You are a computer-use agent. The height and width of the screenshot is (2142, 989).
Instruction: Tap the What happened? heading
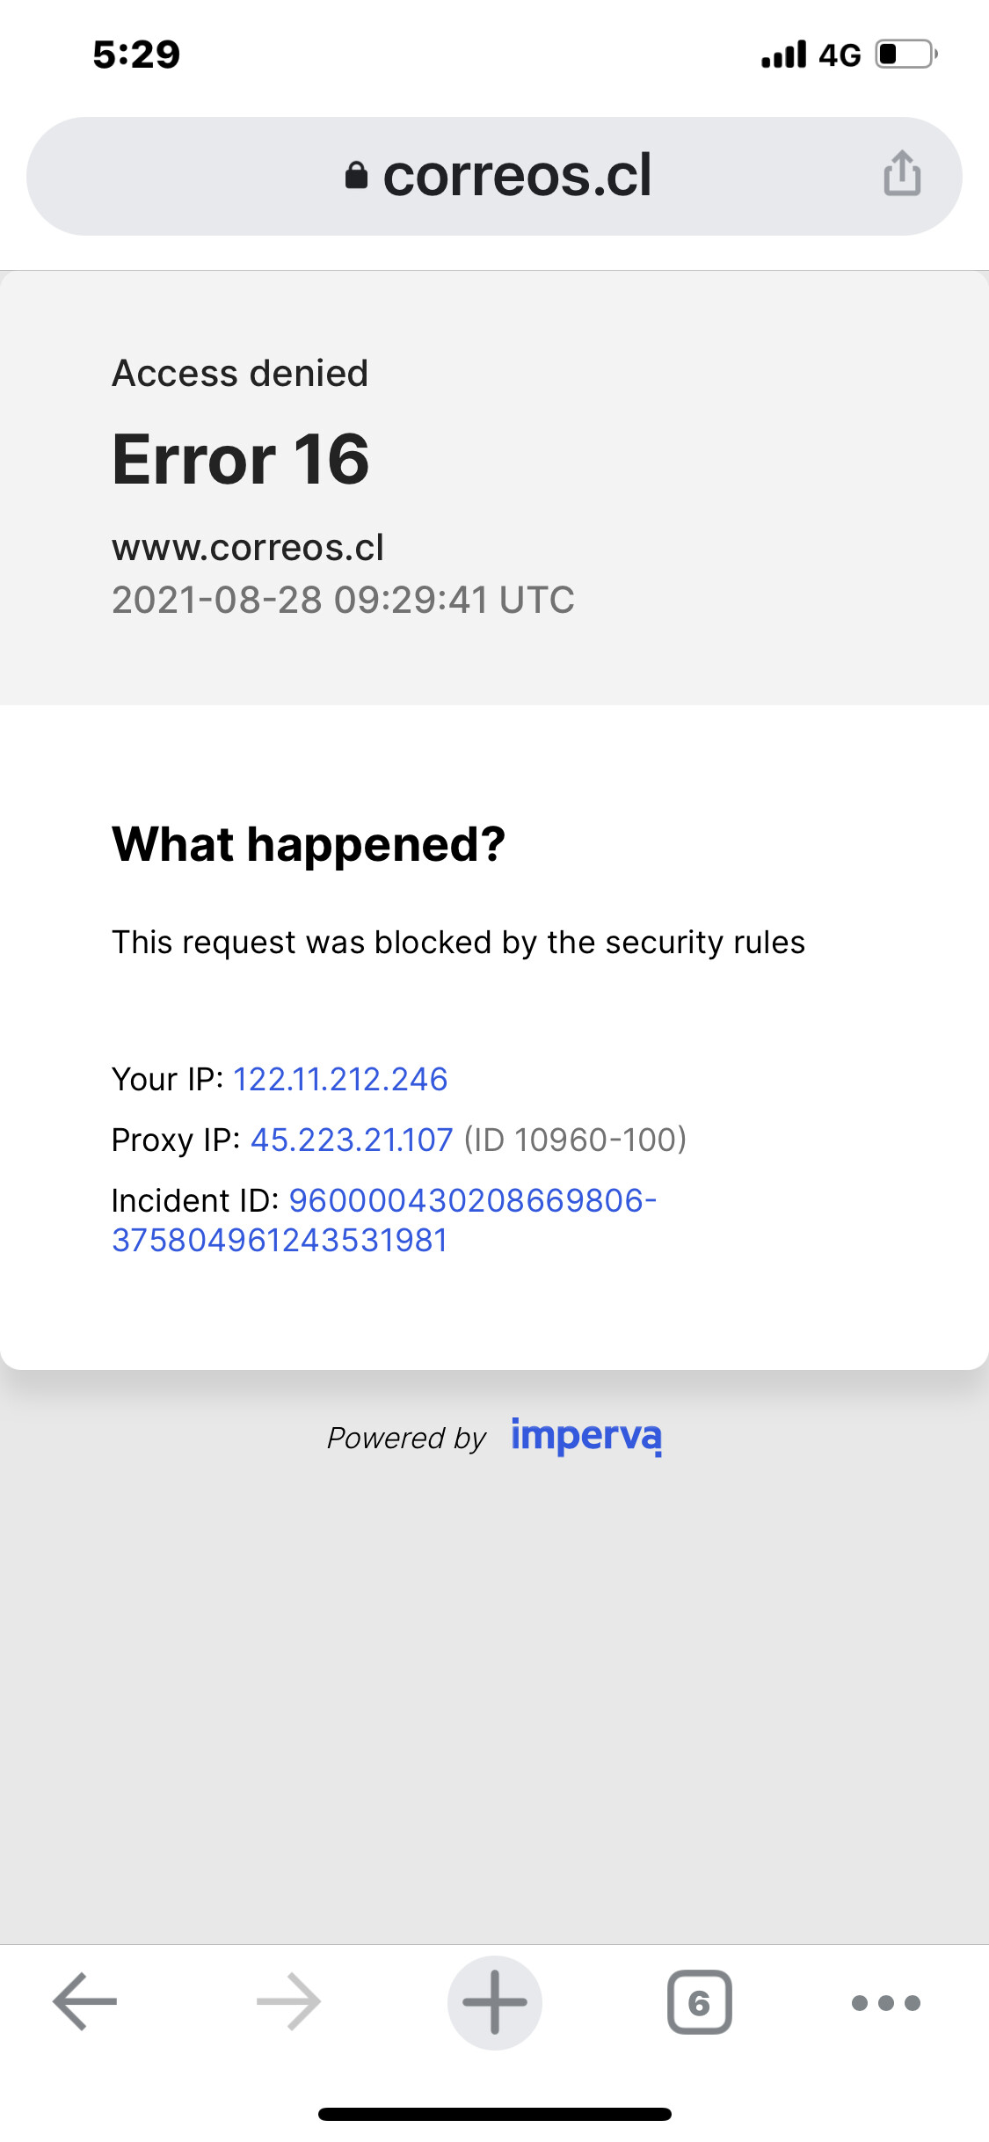(309, 845)
